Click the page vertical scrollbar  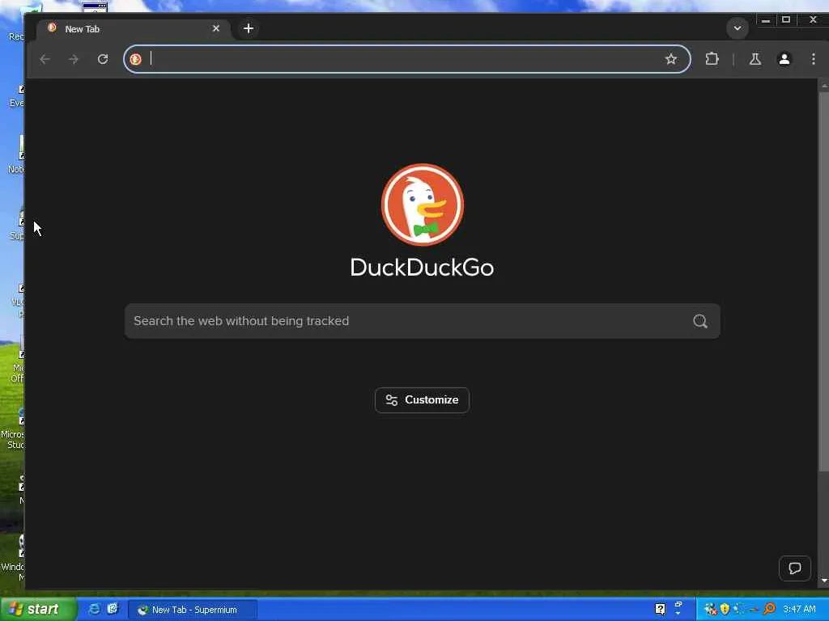click(823, 281)
